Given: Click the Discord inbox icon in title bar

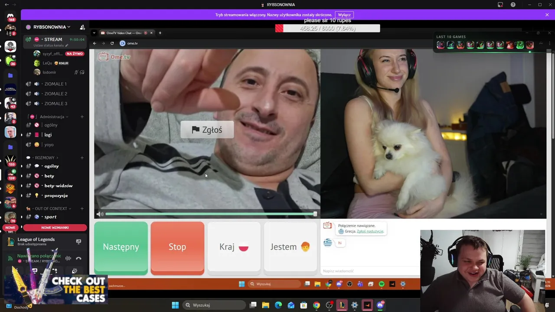Looking at the screenshot, I should click(500, 5).
